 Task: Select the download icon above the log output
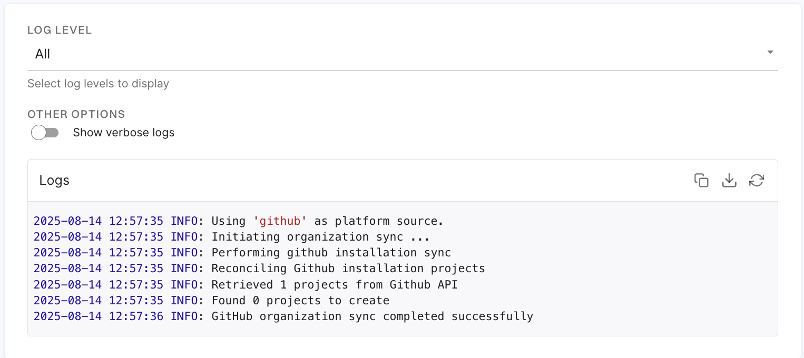(729, 180)
